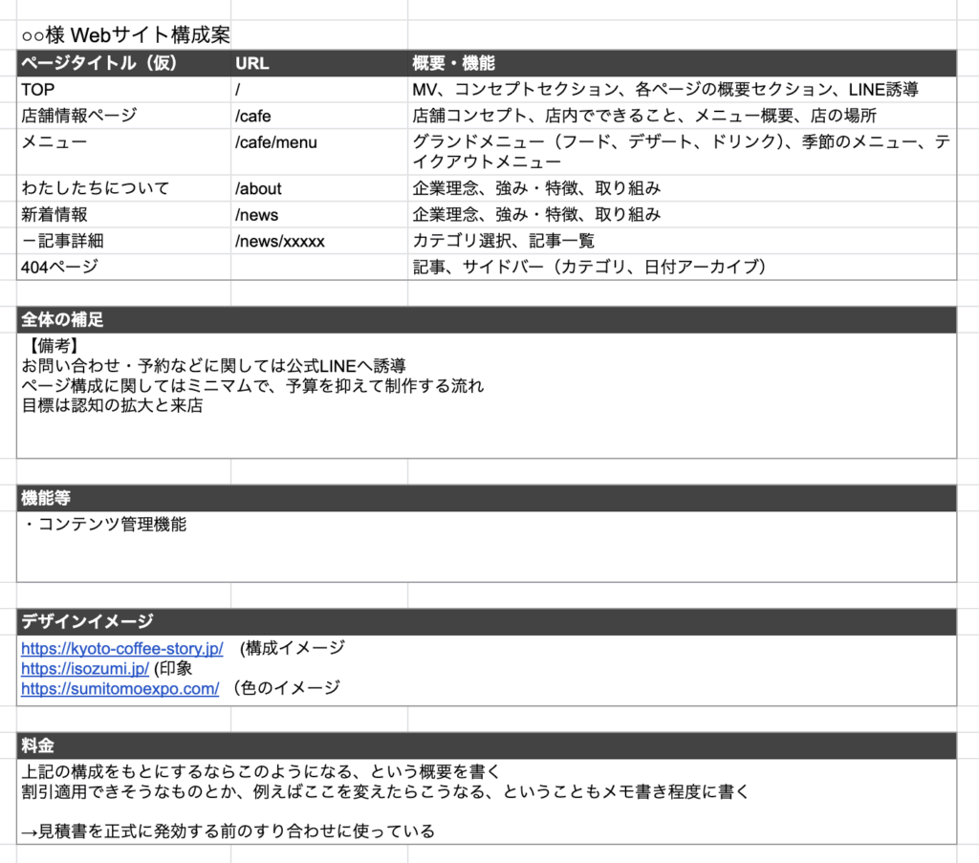Open the kyoto-coffee-story.jp link
979x863 pixels.
click(x=121, y=649)
